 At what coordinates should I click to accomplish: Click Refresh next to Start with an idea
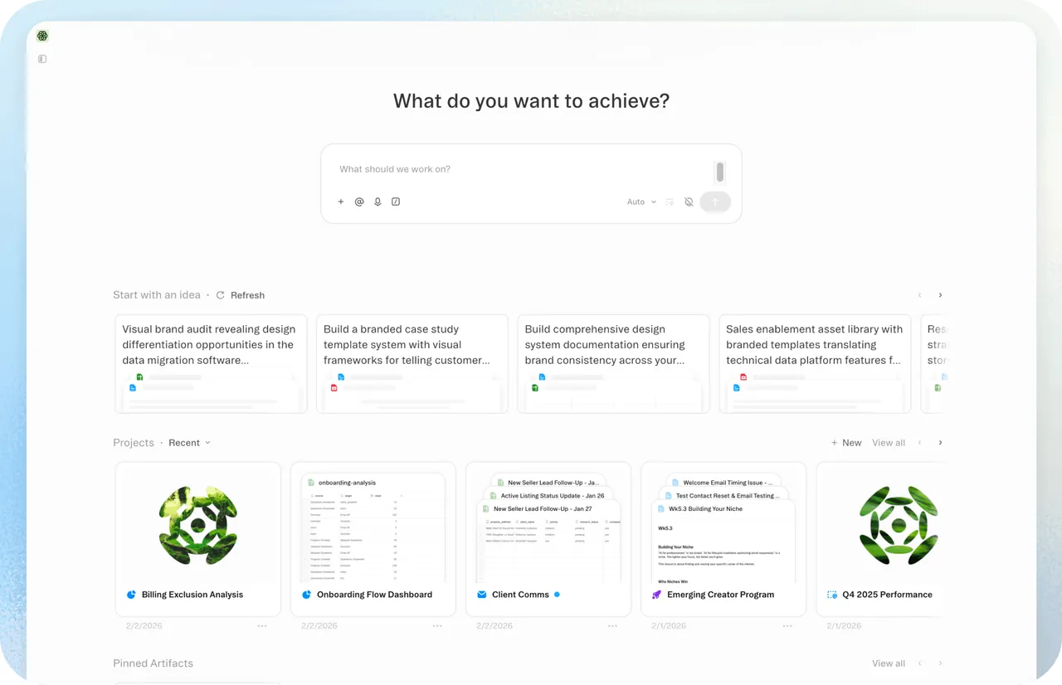click(247, 295)
